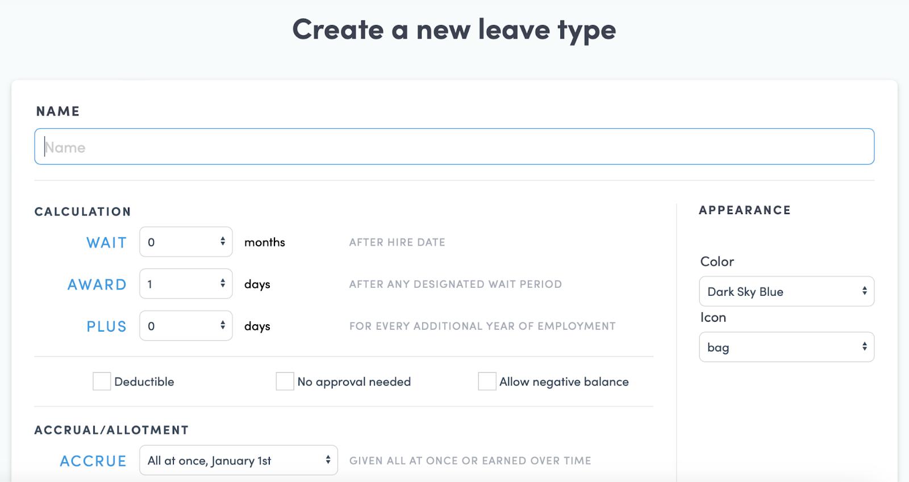
Task: Click the blue ACCRUE label
Action: point(93,461)
